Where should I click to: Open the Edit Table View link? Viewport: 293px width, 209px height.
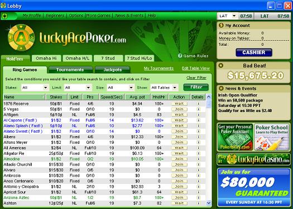point(196,69)
